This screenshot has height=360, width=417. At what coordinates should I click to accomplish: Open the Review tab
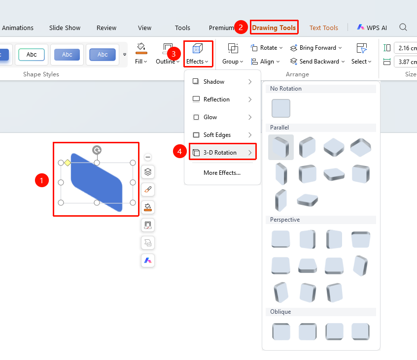(106, 28)
